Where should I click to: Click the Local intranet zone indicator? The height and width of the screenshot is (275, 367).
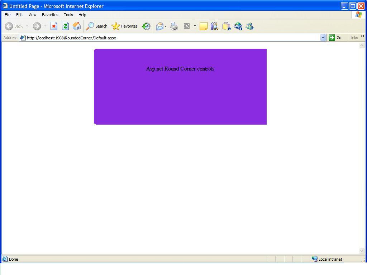coord(327,259)
